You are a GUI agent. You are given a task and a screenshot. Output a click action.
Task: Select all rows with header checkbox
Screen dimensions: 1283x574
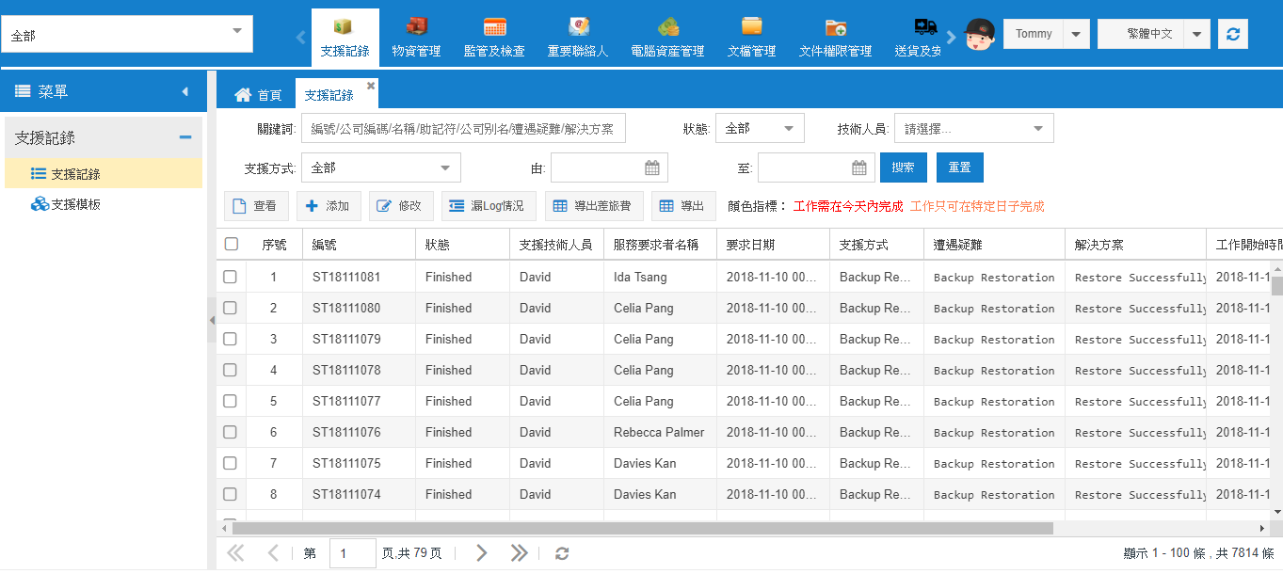click(232, 245)
